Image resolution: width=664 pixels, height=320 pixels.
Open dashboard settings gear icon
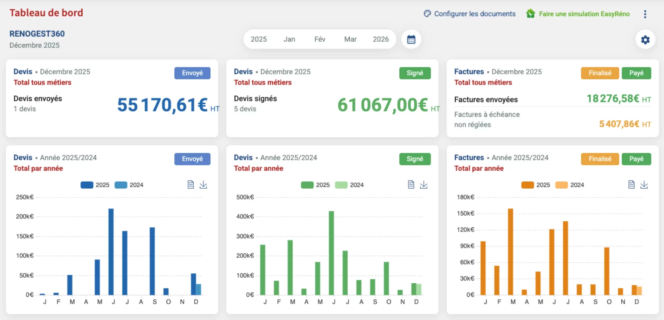[x=645, y=40]
